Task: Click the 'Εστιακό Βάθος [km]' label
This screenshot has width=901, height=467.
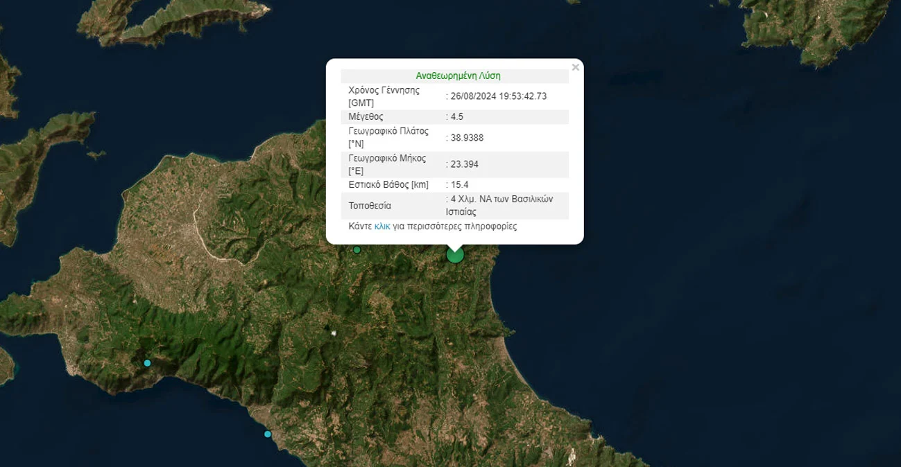Action: [388, 185]
